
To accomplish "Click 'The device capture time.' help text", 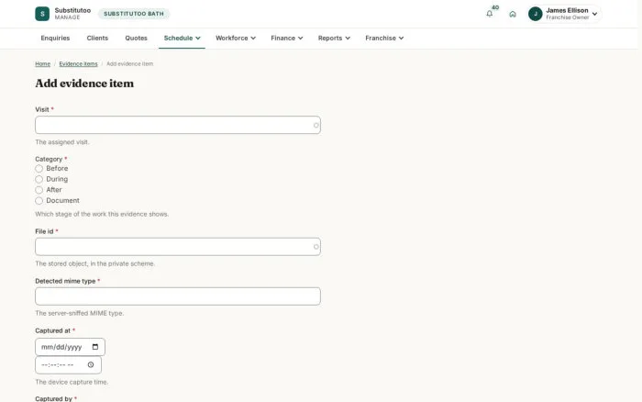I will pos(72,382).
